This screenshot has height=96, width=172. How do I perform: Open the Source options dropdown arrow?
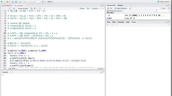pos(99,8)
